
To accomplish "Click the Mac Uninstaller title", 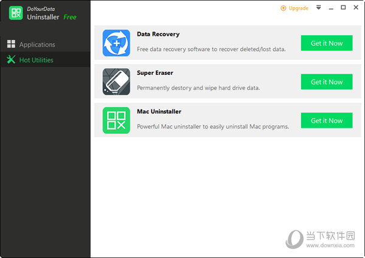I will tap(159, 111).
